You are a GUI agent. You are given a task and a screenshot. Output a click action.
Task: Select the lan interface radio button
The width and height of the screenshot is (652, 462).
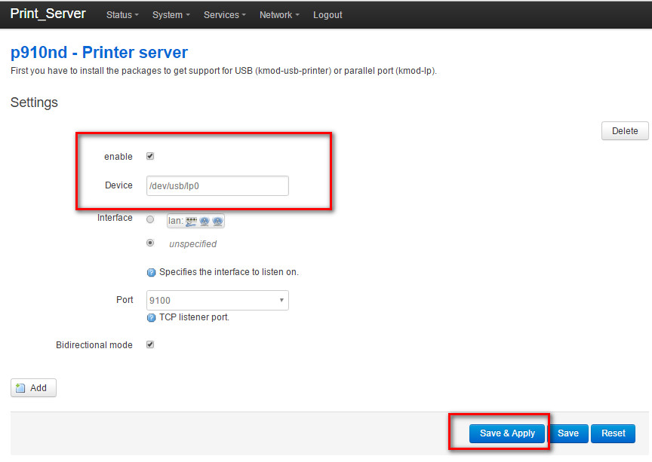tap(150, 219)
